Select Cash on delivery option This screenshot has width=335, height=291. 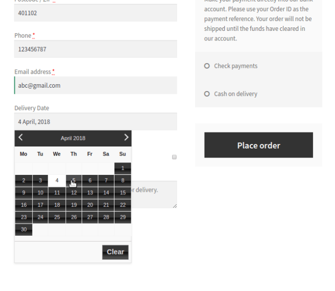coord(207,94)
